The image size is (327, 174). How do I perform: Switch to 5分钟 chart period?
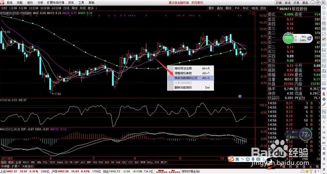coord(23,8)
